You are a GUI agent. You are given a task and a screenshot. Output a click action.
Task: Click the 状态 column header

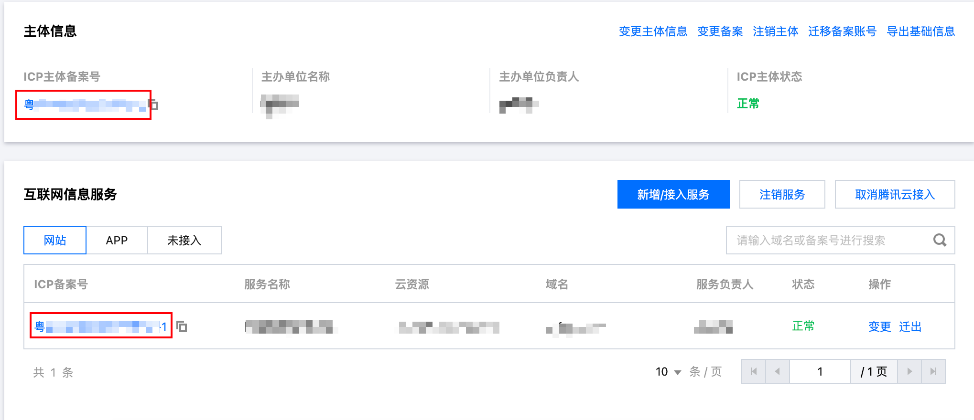click(803, 284)
